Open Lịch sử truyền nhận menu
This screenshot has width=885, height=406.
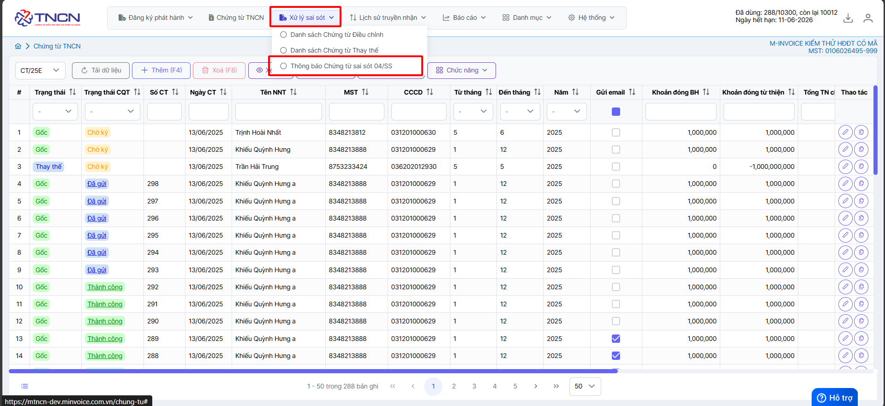388,18
